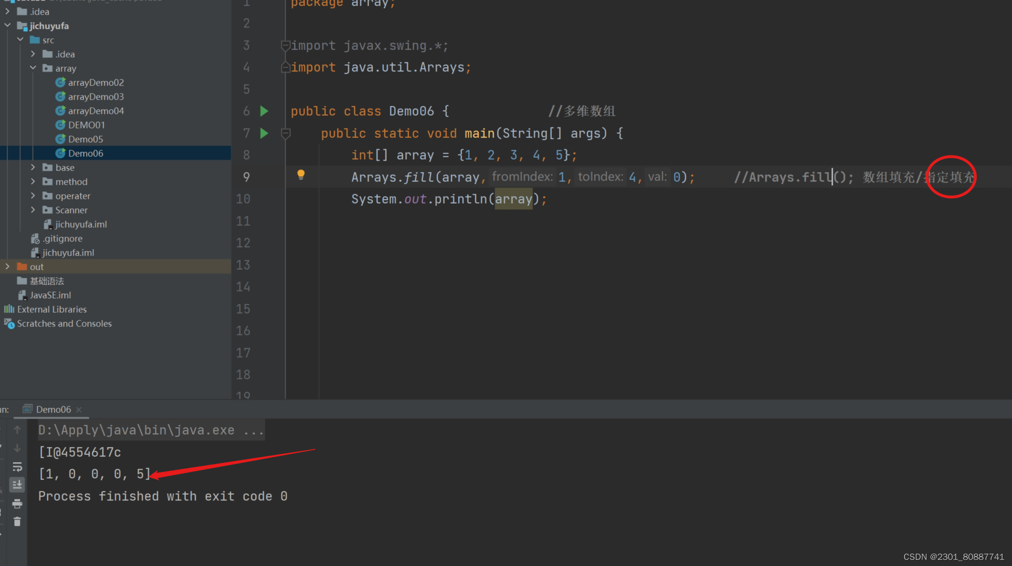Switch to the Demo06 run tab
1012x566 pixels.
click(x=53, y=409)
